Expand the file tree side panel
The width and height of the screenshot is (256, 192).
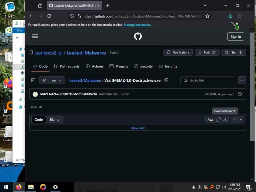(33, 80)
